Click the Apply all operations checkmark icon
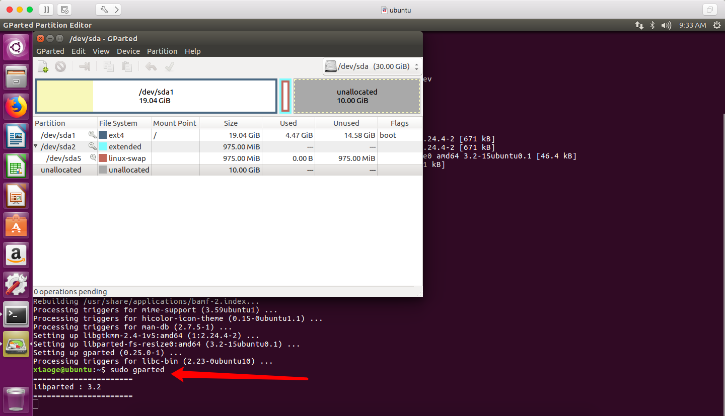 [169, 66]
